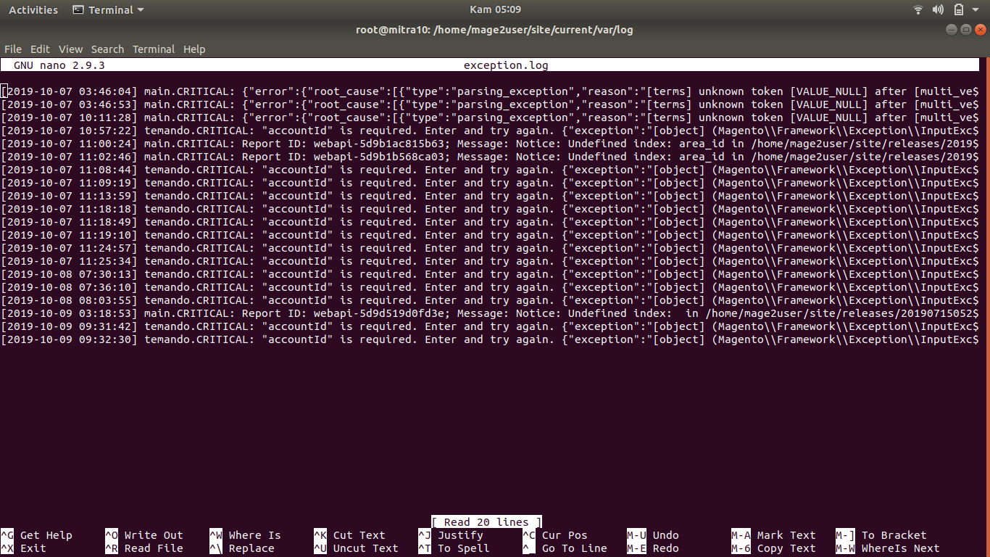Open the Edit menu
The height and width of the screenshot is (557, 990).
pyautogui.click(x=40, y=49)
